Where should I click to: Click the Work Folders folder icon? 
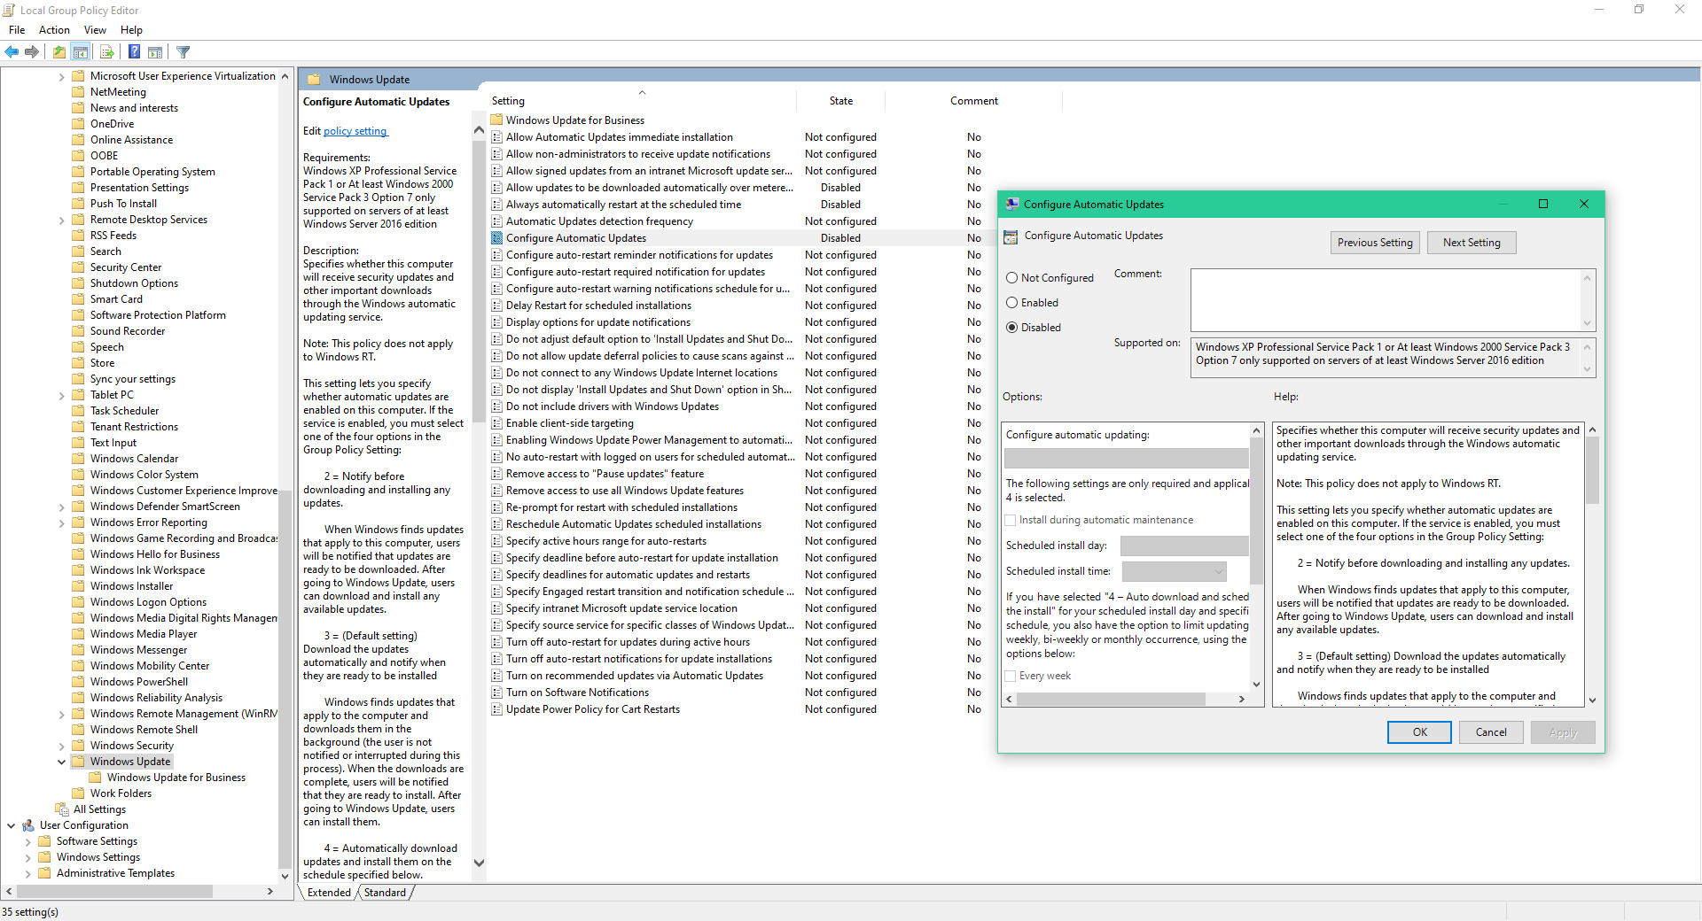pos(79,793)
